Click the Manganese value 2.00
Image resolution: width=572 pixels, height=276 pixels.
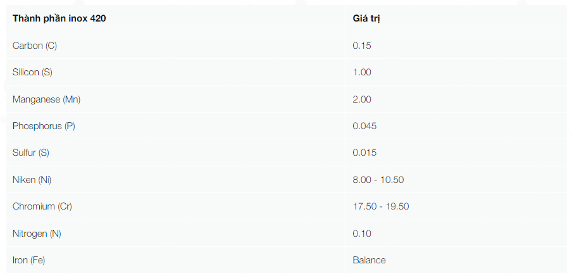(x=361, y=99)
